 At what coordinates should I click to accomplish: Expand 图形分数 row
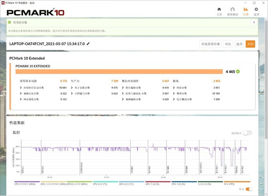coord(174,88)
